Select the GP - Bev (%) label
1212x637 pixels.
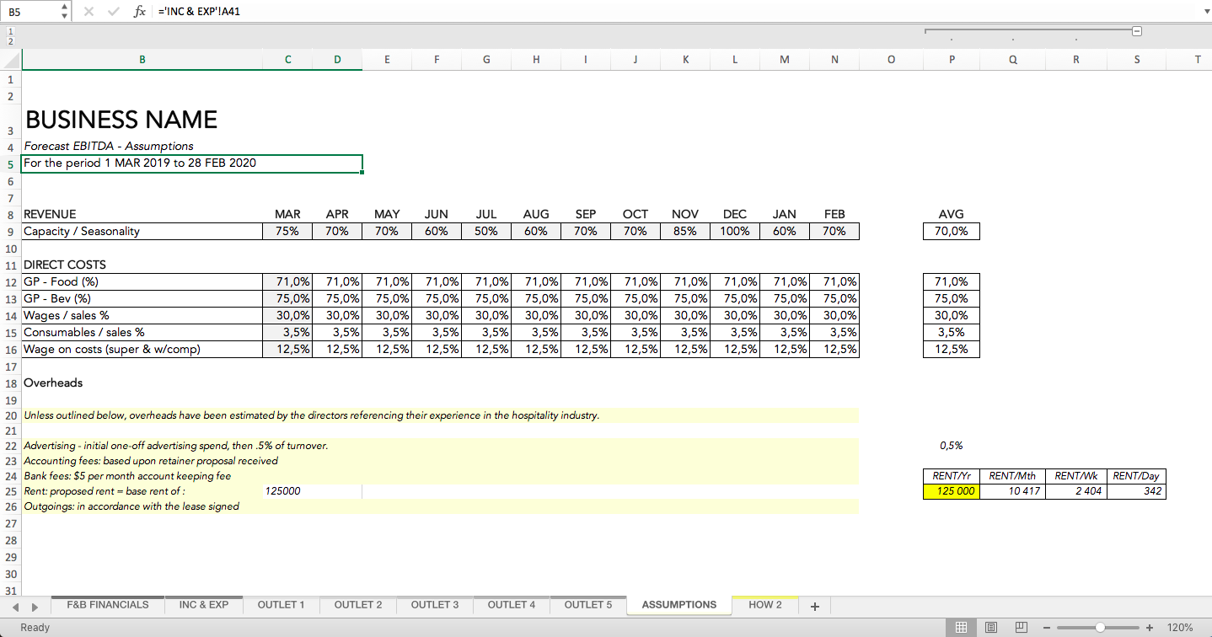[142, 298]
